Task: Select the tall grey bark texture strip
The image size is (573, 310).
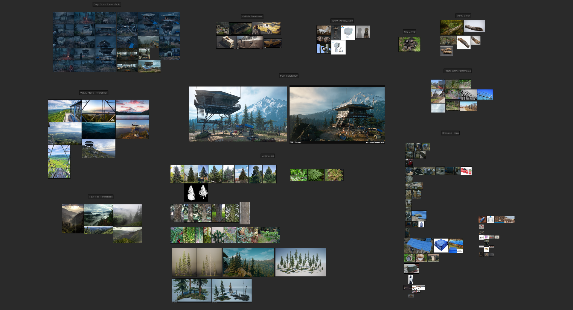Action: (245, 213)
